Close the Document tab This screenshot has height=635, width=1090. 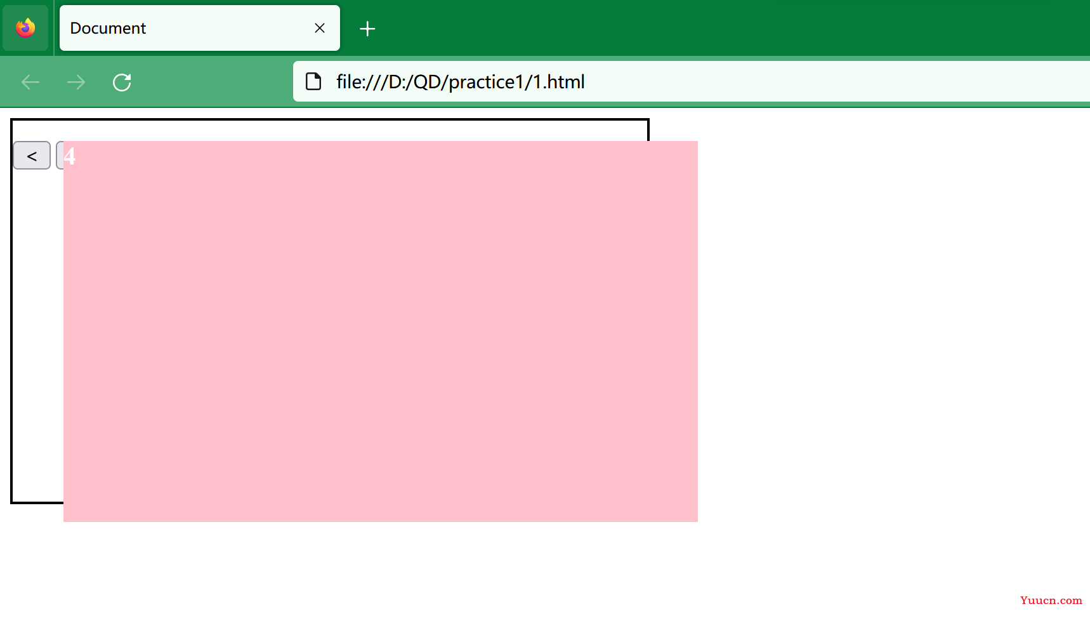point(320,28)
